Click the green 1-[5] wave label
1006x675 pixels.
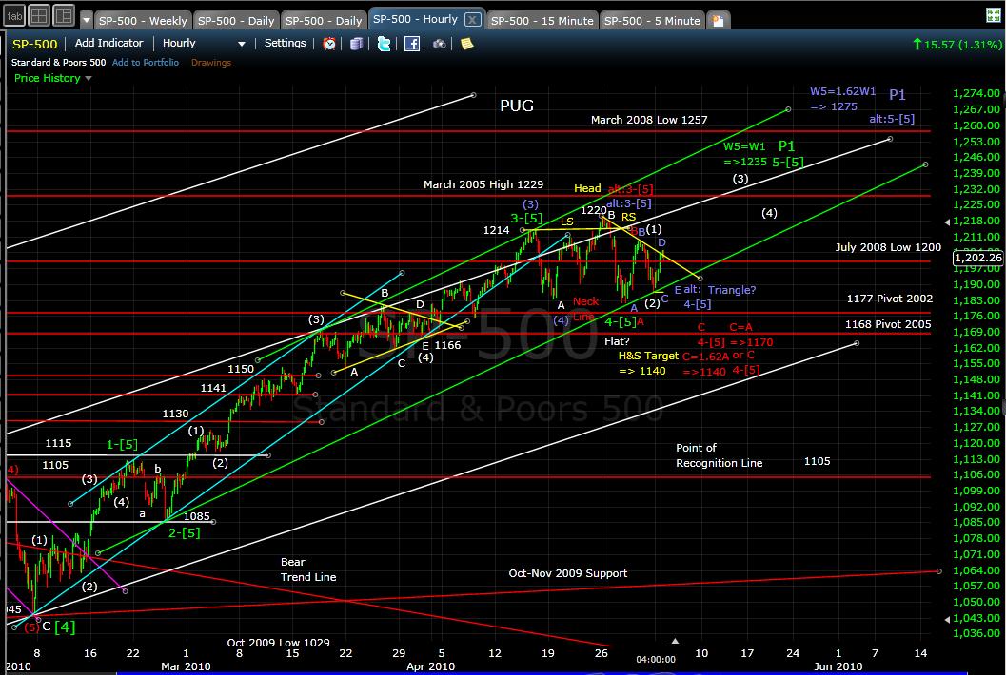pos(122,444)
